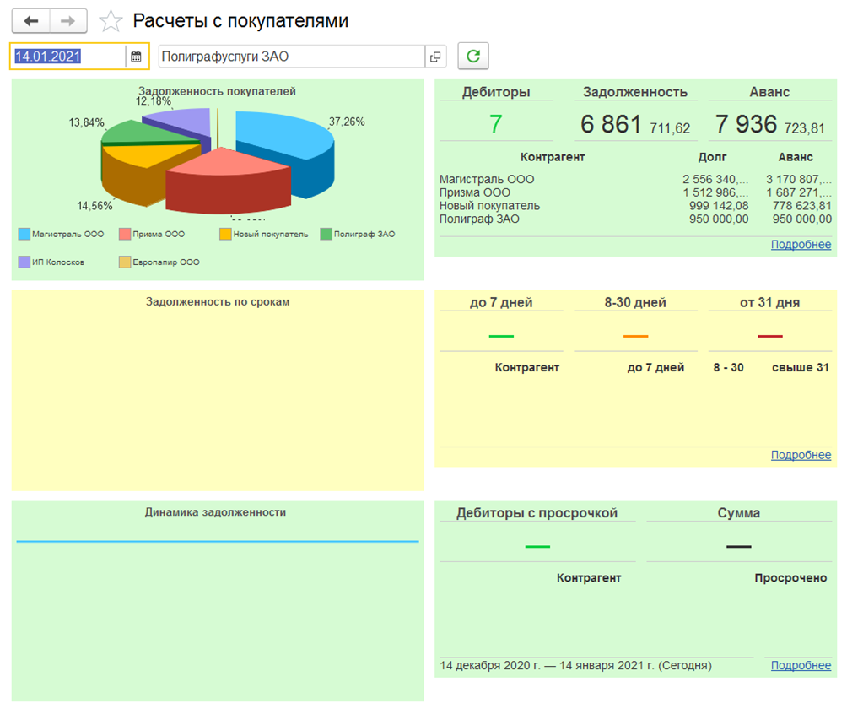Click green Полиграф ЗАО legend swatch
This screenshot has height=709, width=847.
click(326, 234)
